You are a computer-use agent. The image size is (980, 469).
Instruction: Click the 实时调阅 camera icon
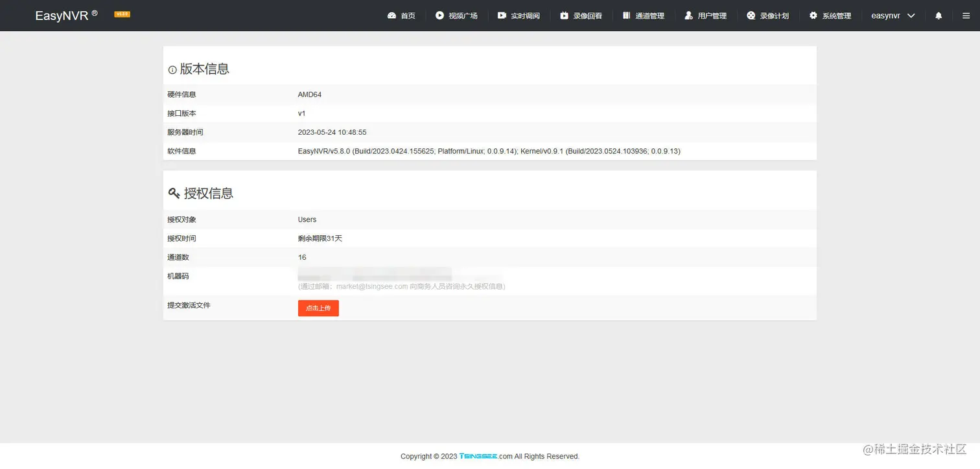point(502,16)
